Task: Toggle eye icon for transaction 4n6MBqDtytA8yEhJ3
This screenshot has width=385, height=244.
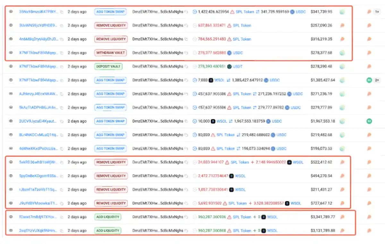Action: point(11,39)
